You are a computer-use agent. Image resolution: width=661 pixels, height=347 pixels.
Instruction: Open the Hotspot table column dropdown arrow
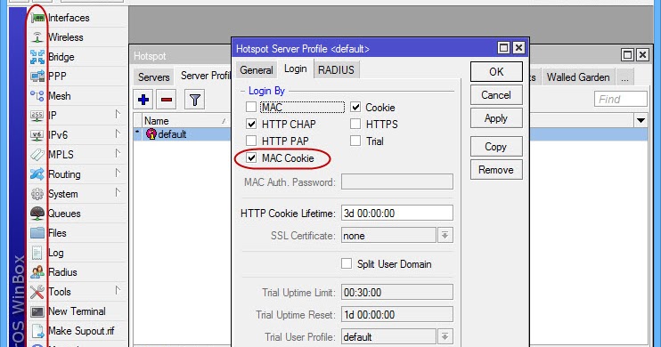[x=641, y=120]
